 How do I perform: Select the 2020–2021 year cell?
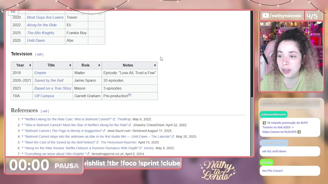[22, 80]
